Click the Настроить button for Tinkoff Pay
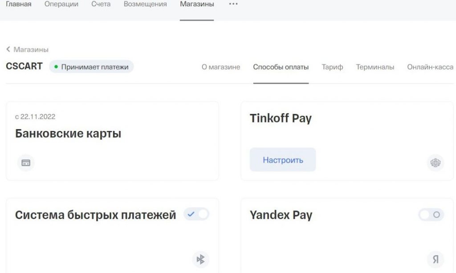Screen dimensions: 456x273 pyautogui.click(x=283, y=159)
